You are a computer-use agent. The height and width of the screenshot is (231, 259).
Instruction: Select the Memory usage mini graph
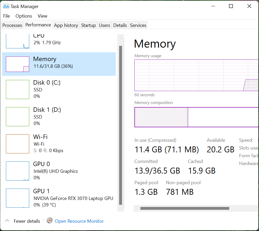18,64
